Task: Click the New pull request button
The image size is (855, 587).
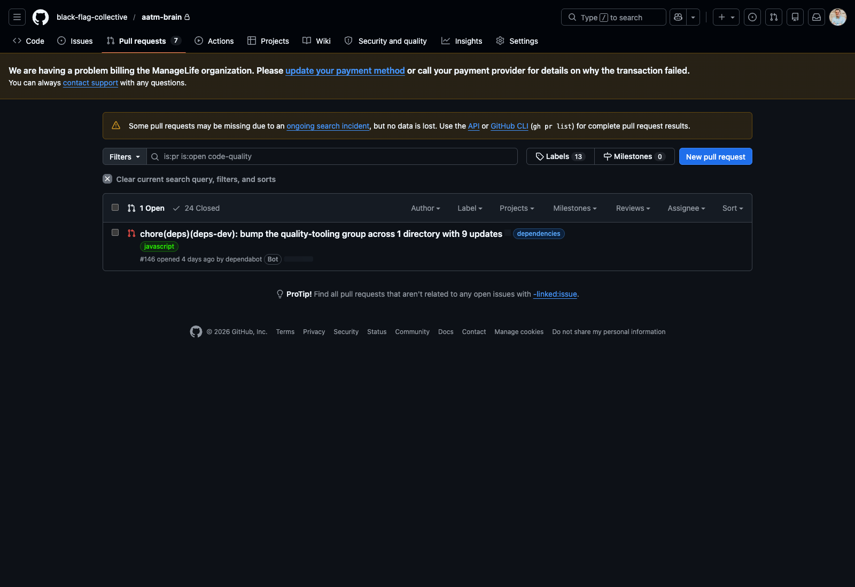Action: 715,156
